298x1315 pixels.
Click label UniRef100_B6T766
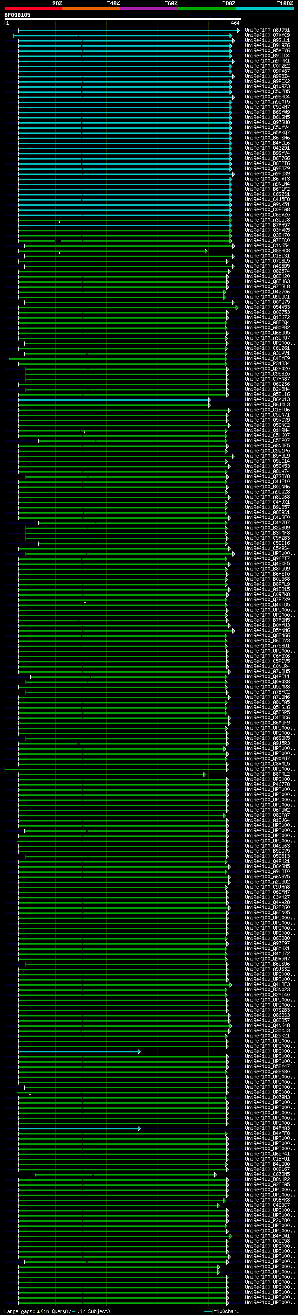point(267,158)
